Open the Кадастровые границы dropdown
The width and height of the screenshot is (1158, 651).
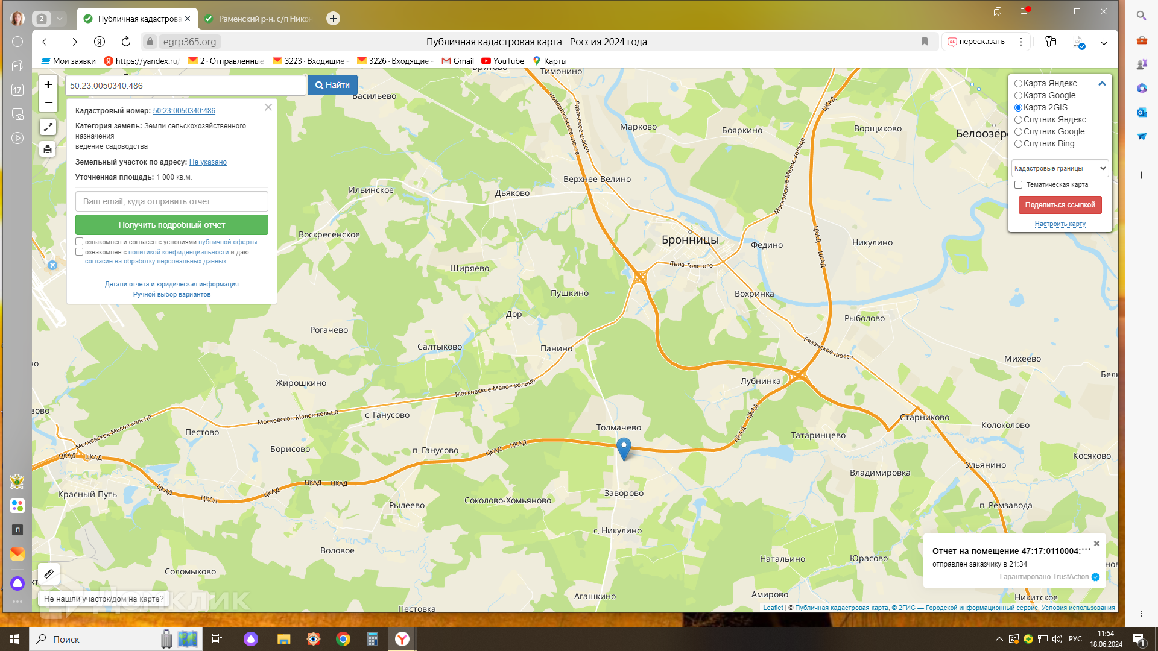point(1060,168)
